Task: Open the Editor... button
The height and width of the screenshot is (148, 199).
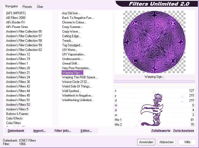Action: [86, 131]
